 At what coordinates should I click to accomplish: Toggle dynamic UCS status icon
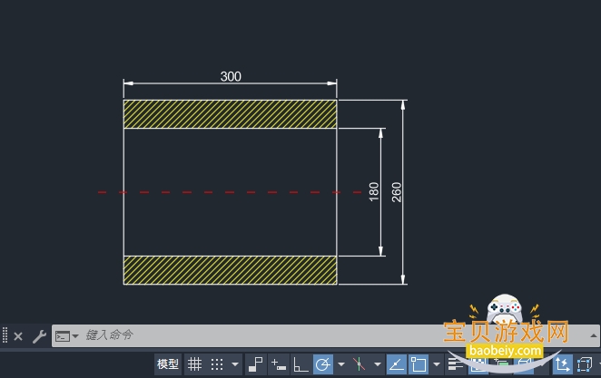(562, 364)
